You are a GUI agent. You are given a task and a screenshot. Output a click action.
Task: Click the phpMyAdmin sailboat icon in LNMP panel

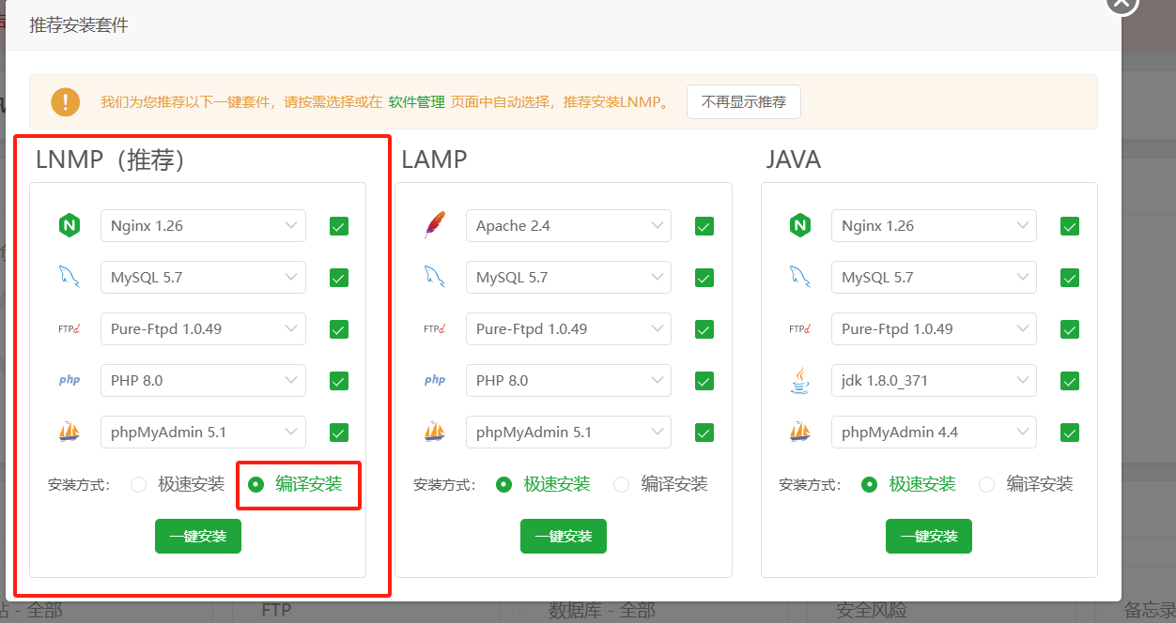pyautogui.click(x=69, y=433)
